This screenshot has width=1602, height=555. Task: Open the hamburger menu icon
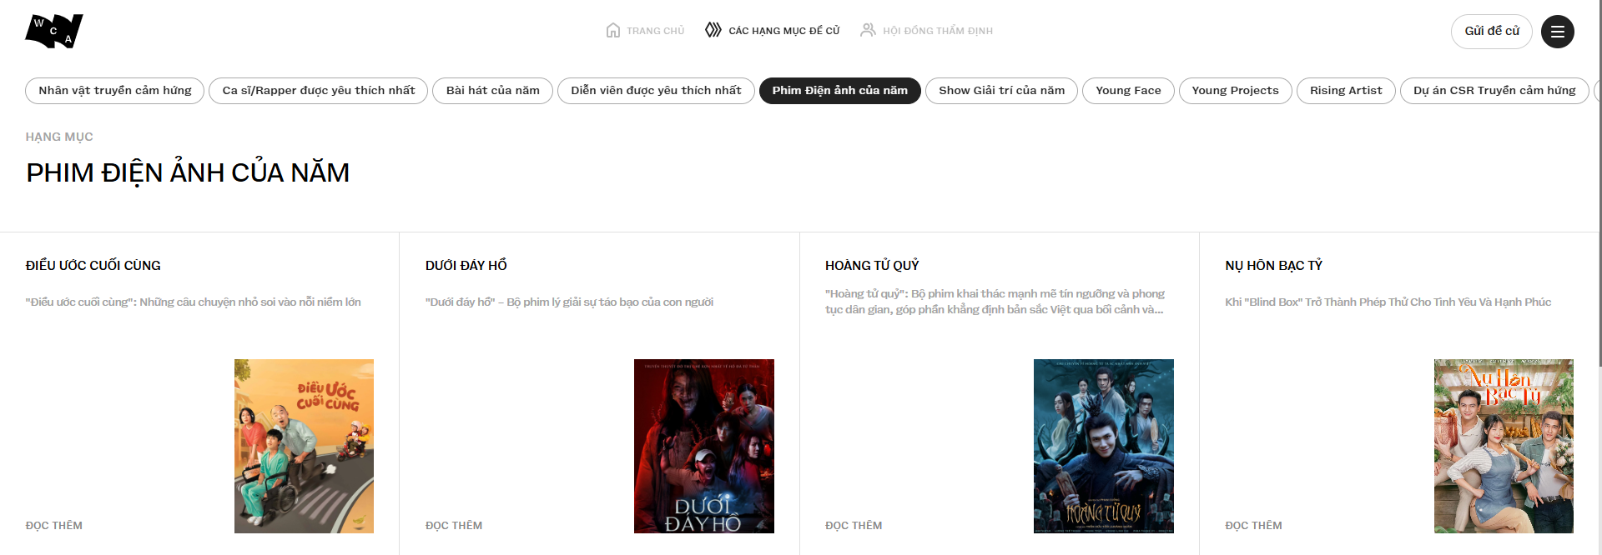(x=1557, y=32)
